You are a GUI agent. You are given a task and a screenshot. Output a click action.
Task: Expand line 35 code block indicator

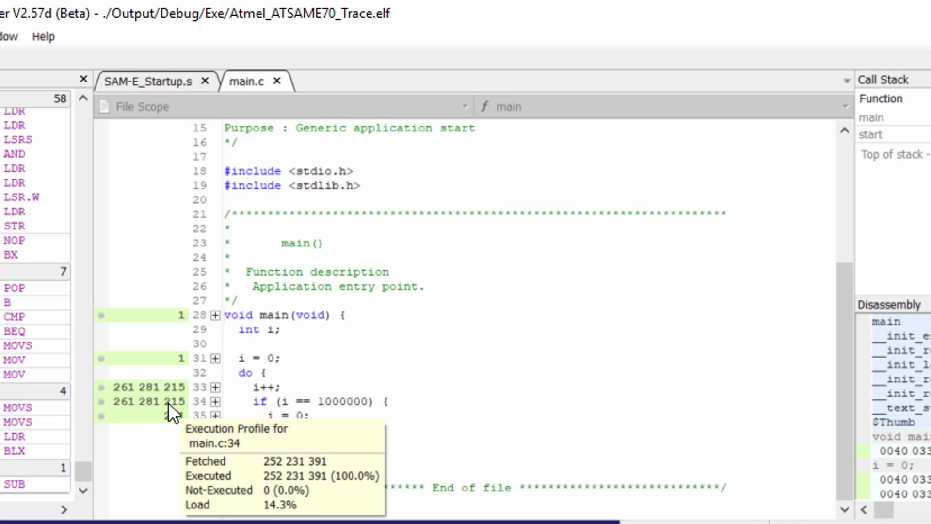pyautogui.click(x=215, y=415)
